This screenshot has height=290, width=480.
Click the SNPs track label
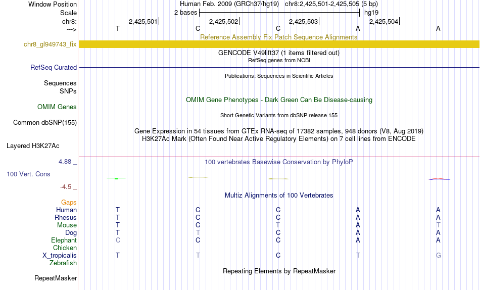coord(68,91)
